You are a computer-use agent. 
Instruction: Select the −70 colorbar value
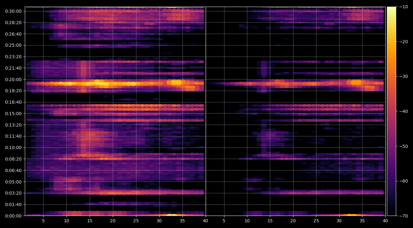point(404,216)
